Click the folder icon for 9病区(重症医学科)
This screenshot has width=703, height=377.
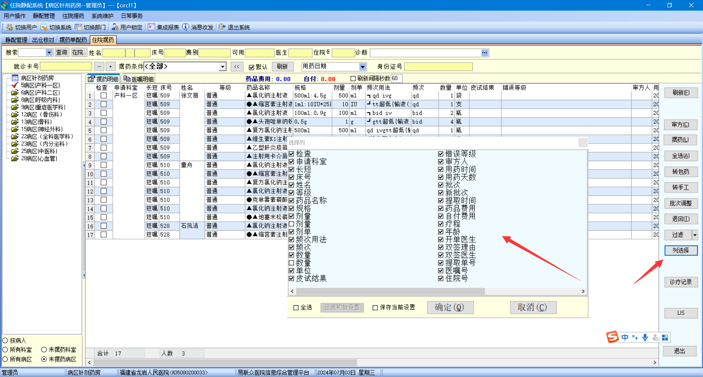coord(15,107)
